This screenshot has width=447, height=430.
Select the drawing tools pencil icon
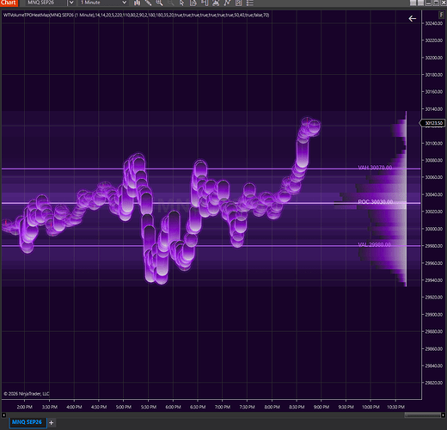148,3
